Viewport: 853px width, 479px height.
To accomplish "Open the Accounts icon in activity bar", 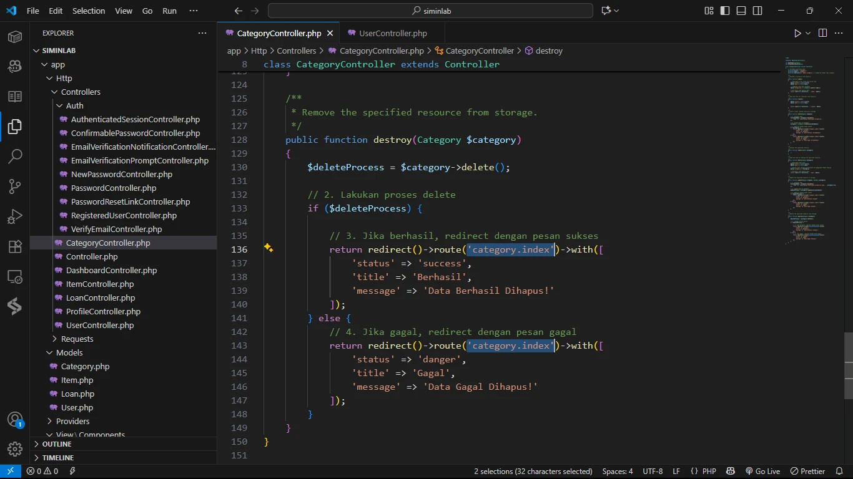I will click(x=15, y=419).
